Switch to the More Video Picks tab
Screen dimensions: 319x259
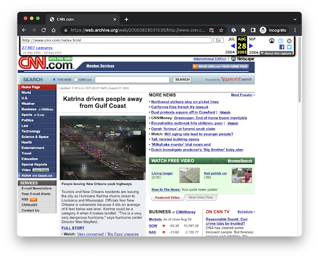tap(201, 197)
